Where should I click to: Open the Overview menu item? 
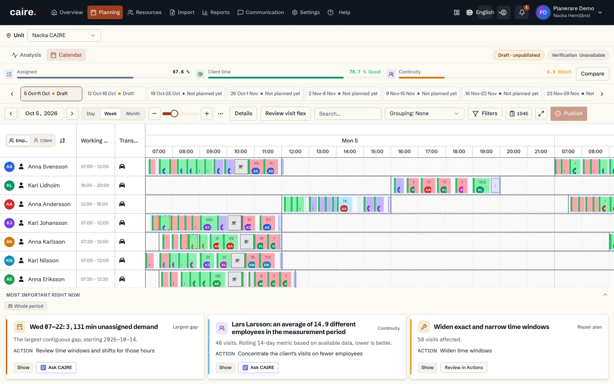[67, 12]
